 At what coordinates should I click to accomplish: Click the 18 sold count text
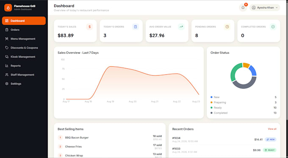pyautogui.click(x=157, y=136)
